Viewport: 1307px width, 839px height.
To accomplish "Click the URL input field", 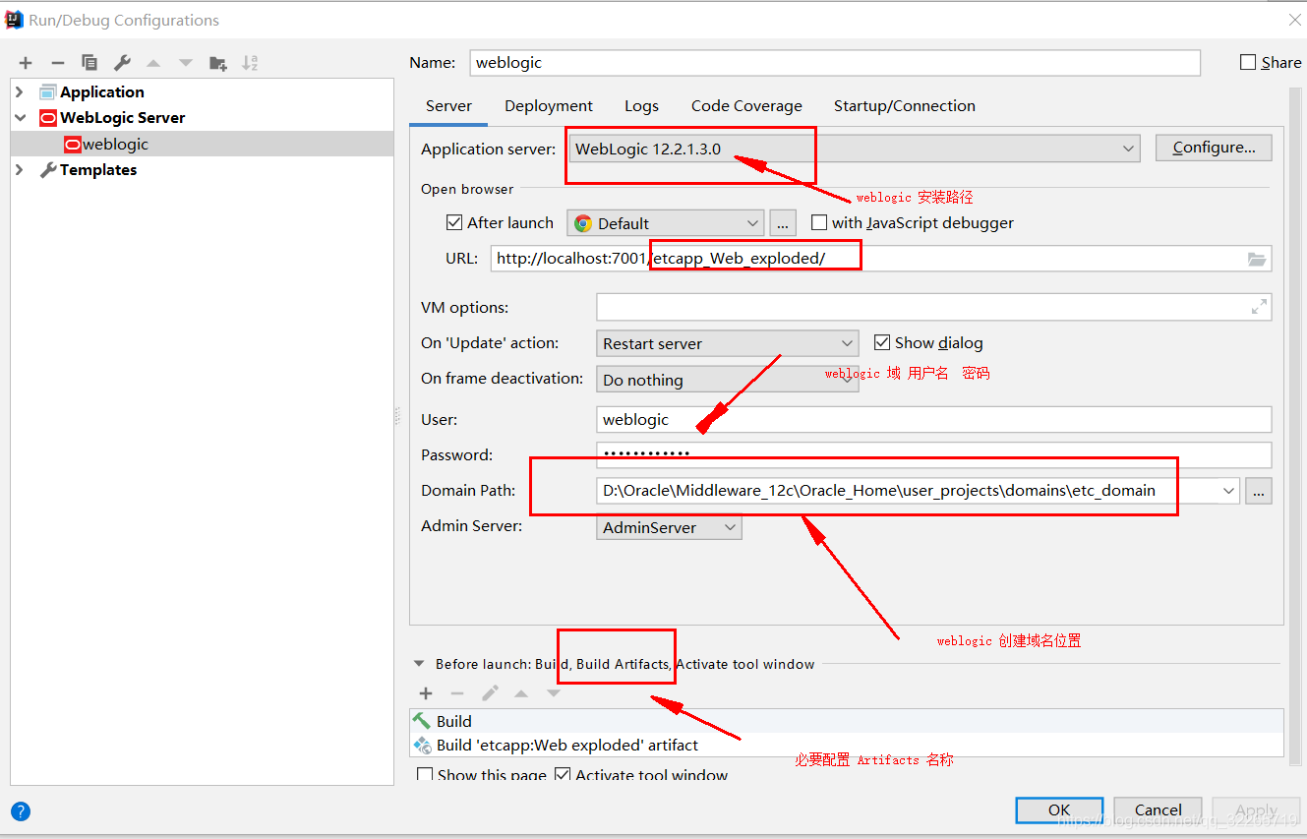I will 881,259.
